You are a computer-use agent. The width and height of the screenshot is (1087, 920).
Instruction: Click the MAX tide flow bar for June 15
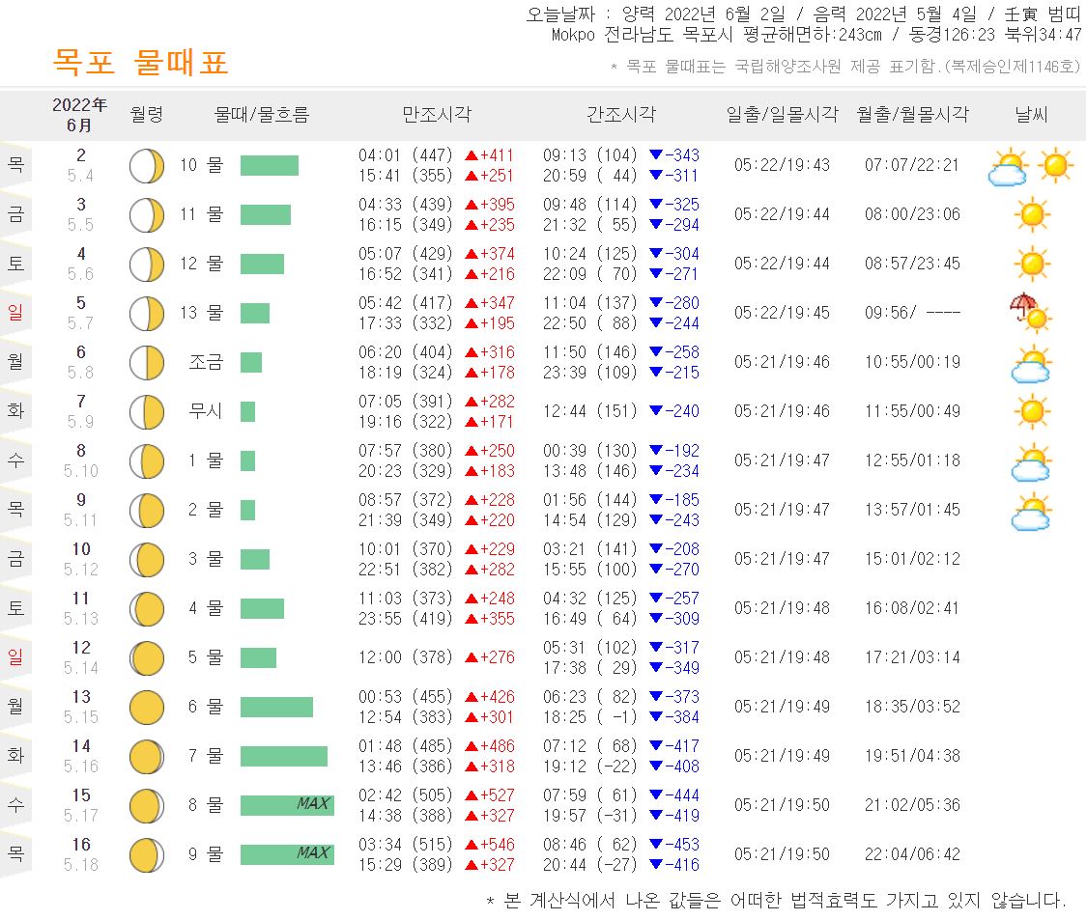[286, 804]
